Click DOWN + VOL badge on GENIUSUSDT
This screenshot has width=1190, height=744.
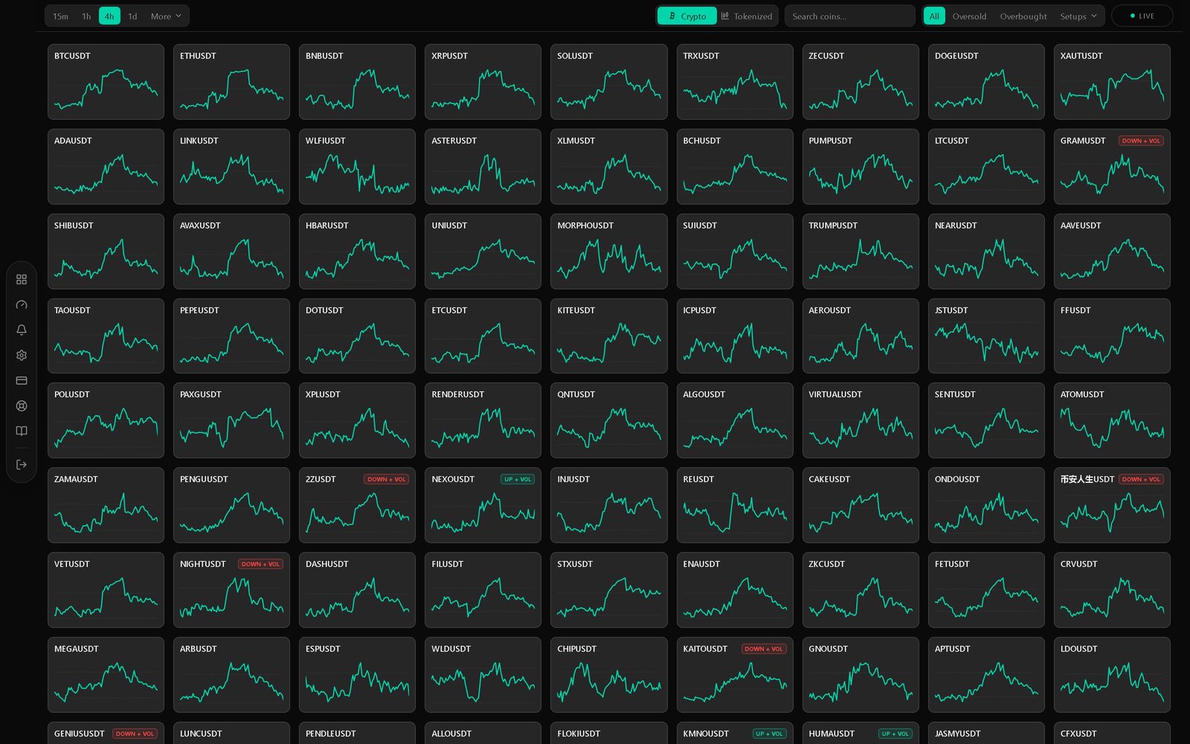click(135, 734)
